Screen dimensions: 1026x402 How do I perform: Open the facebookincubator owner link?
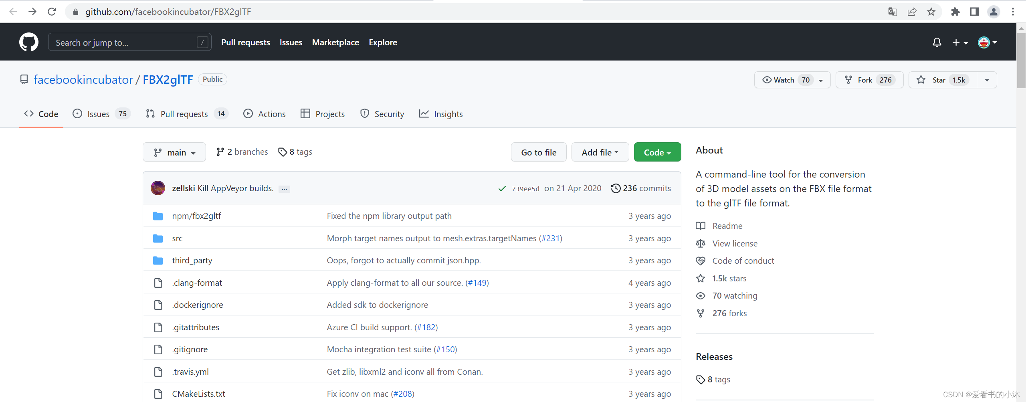(83, 79)
